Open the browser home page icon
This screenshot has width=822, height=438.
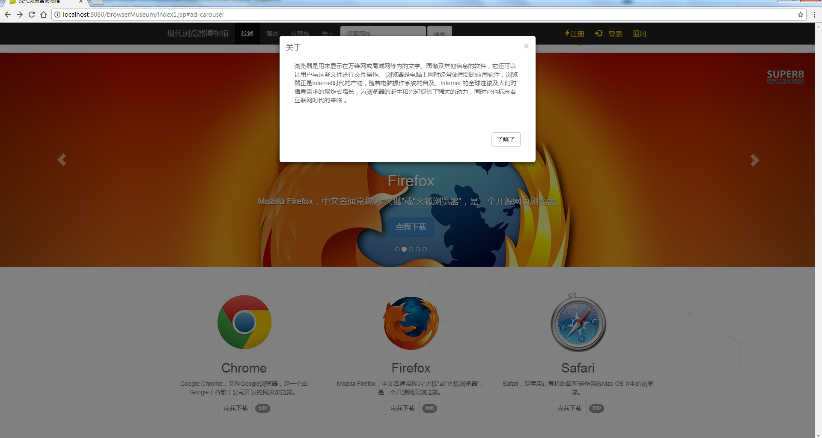pyautogui.click(x=44, y=15)
